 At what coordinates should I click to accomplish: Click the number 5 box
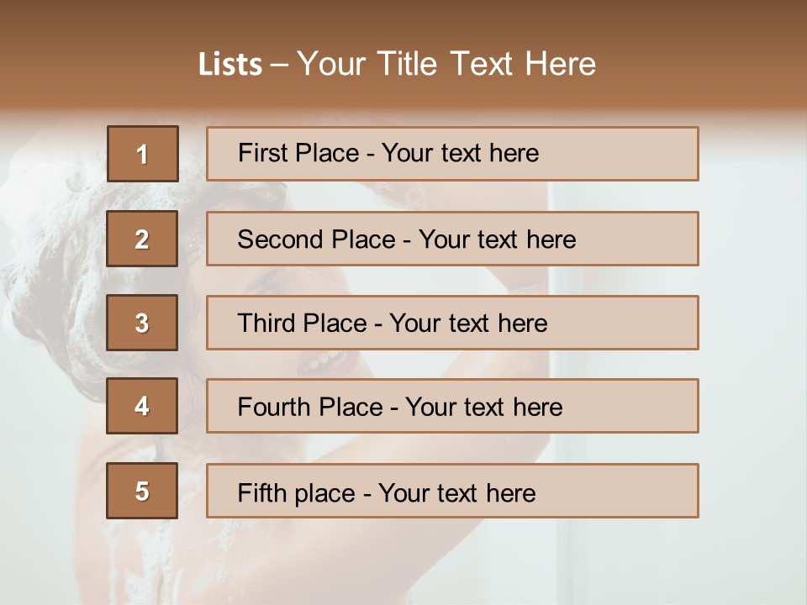click(x=142, y=491)
